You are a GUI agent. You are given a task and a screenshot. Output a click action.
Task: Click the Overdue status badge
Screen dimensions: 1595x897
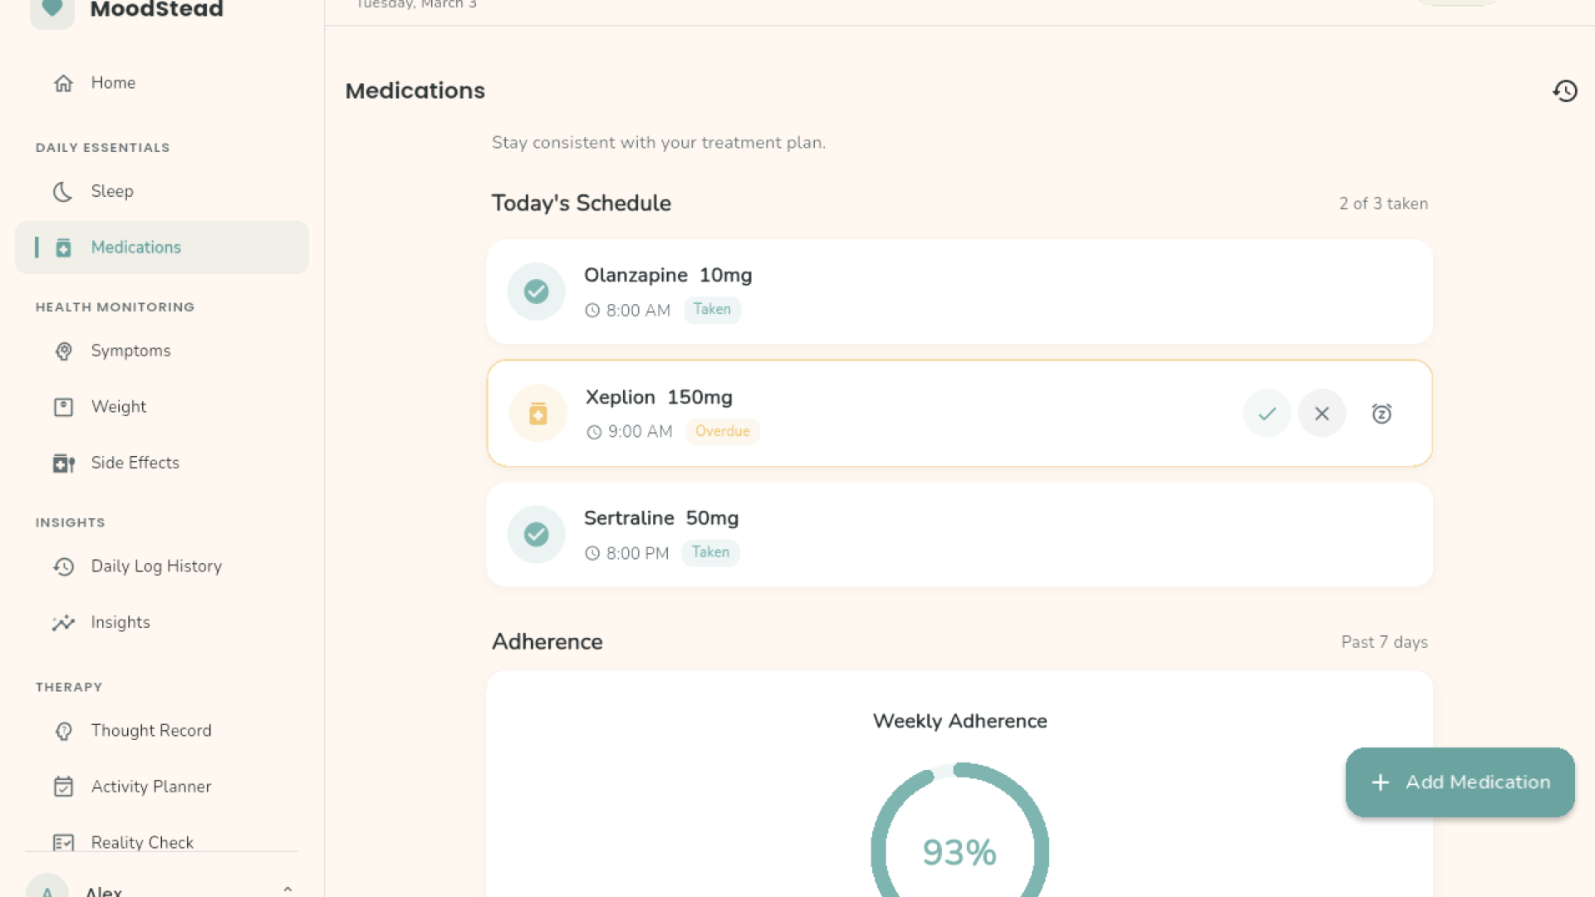tap(722, 432)
